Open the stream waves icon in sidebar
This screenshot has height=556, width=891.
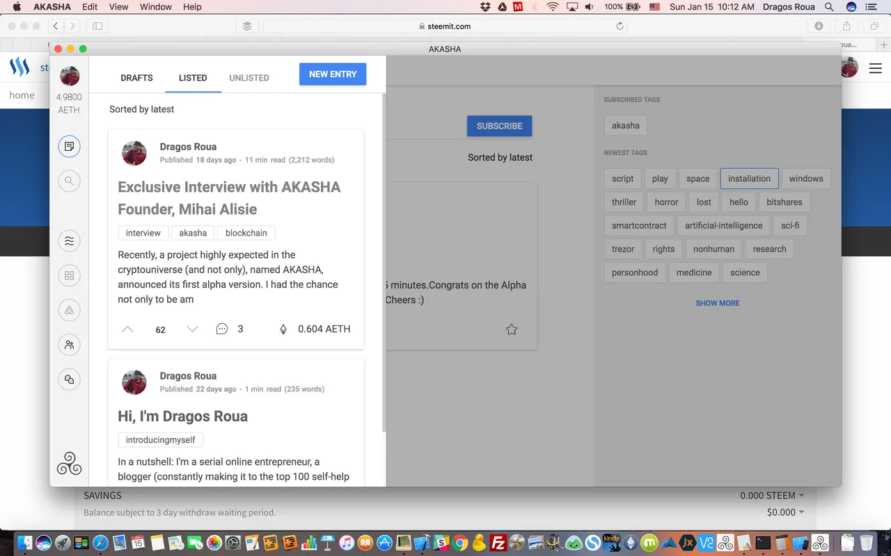69,241
